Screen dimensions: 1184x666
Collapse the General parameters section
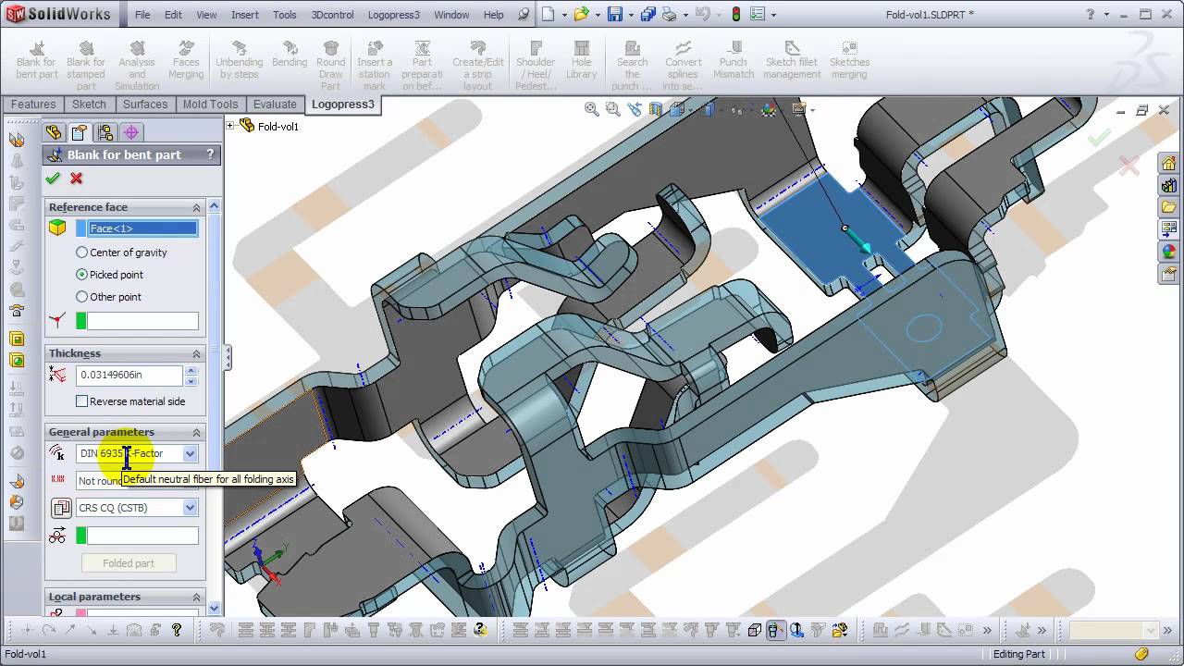(x=196, y=432)
